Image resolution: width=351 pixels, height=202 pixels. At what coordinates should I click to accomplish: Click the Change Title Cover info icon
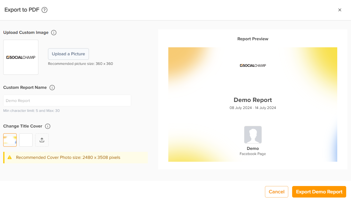(47, 126)
